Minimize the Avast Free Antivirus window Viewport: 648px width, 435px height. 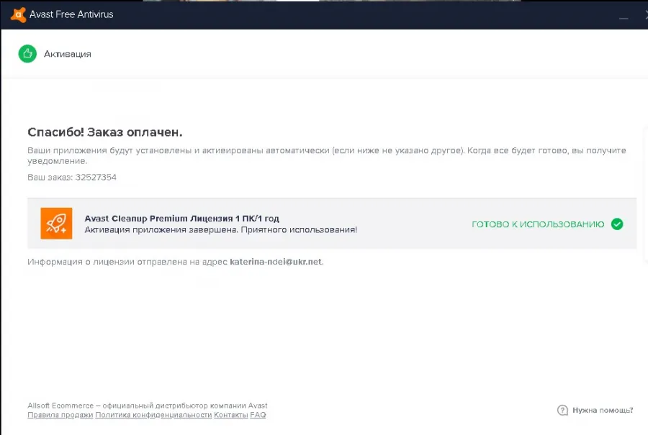point(624,18)
